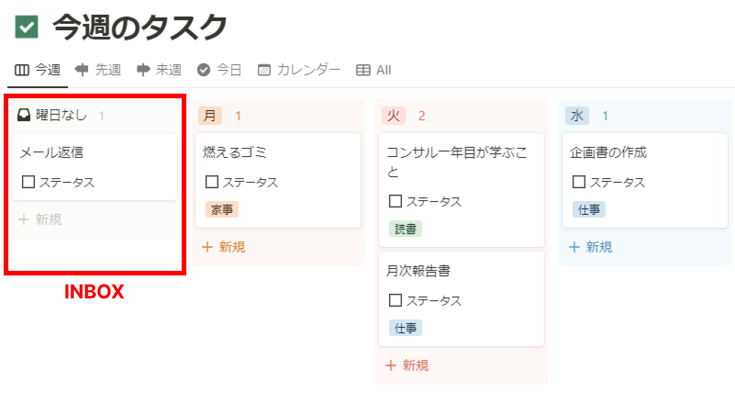Screen dimensions: 735x415
Task: Toggle ステータス checkbox on 企画書の作成 card
Action: click(x=579, y=182)
